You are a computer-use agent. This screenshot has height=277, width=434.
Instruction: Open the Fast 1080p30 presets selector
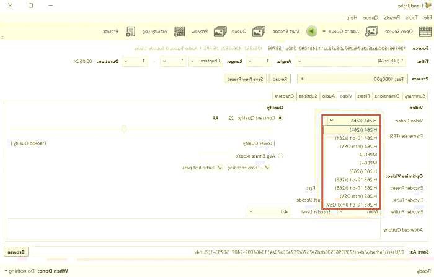coord(352,79)
